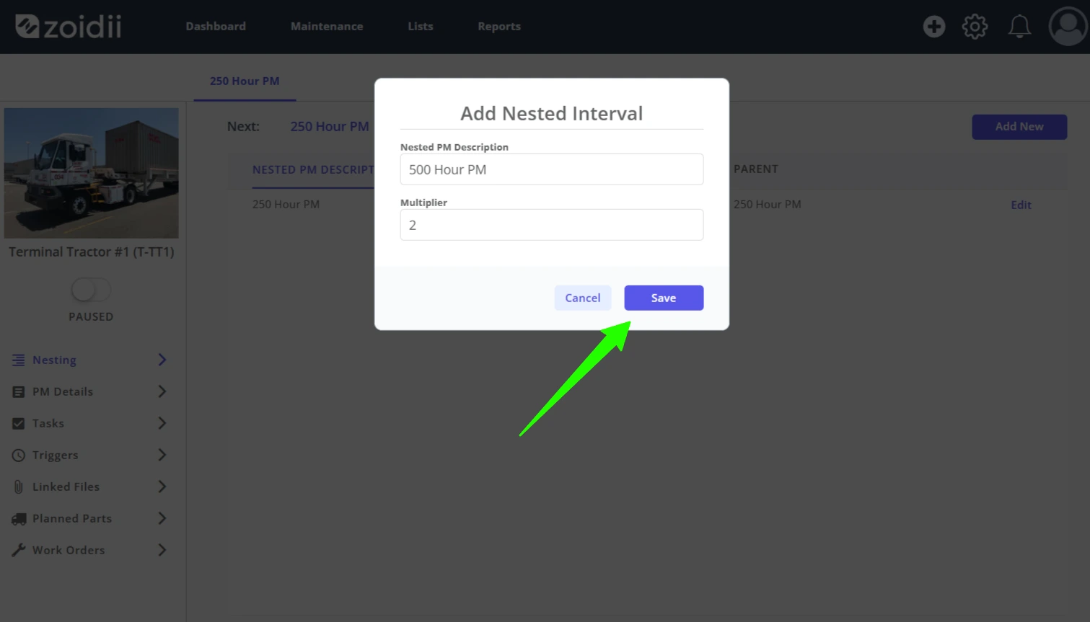Click the zoidii logo
This screenshot has height=622, width=1090.
click(69, 27)
